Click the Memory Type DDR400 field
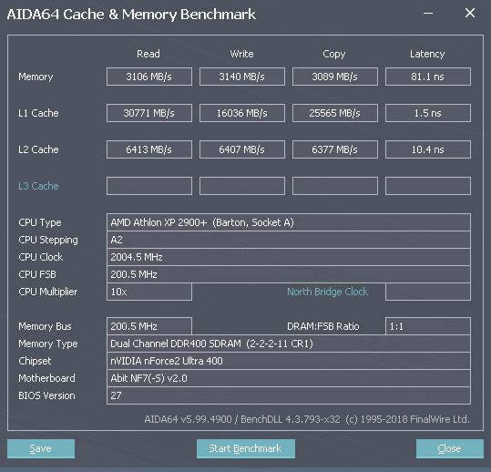This screenshot has width=491, height=472. [289, 344]
